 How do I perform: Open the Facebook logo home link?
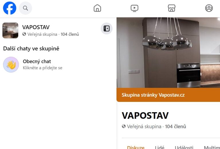coord(9,8)
